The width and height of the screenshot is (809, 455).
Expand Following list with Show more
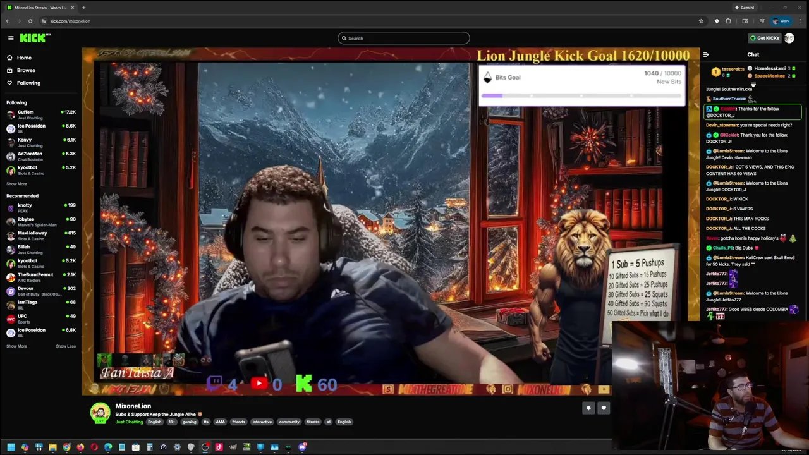coord(16,184)
